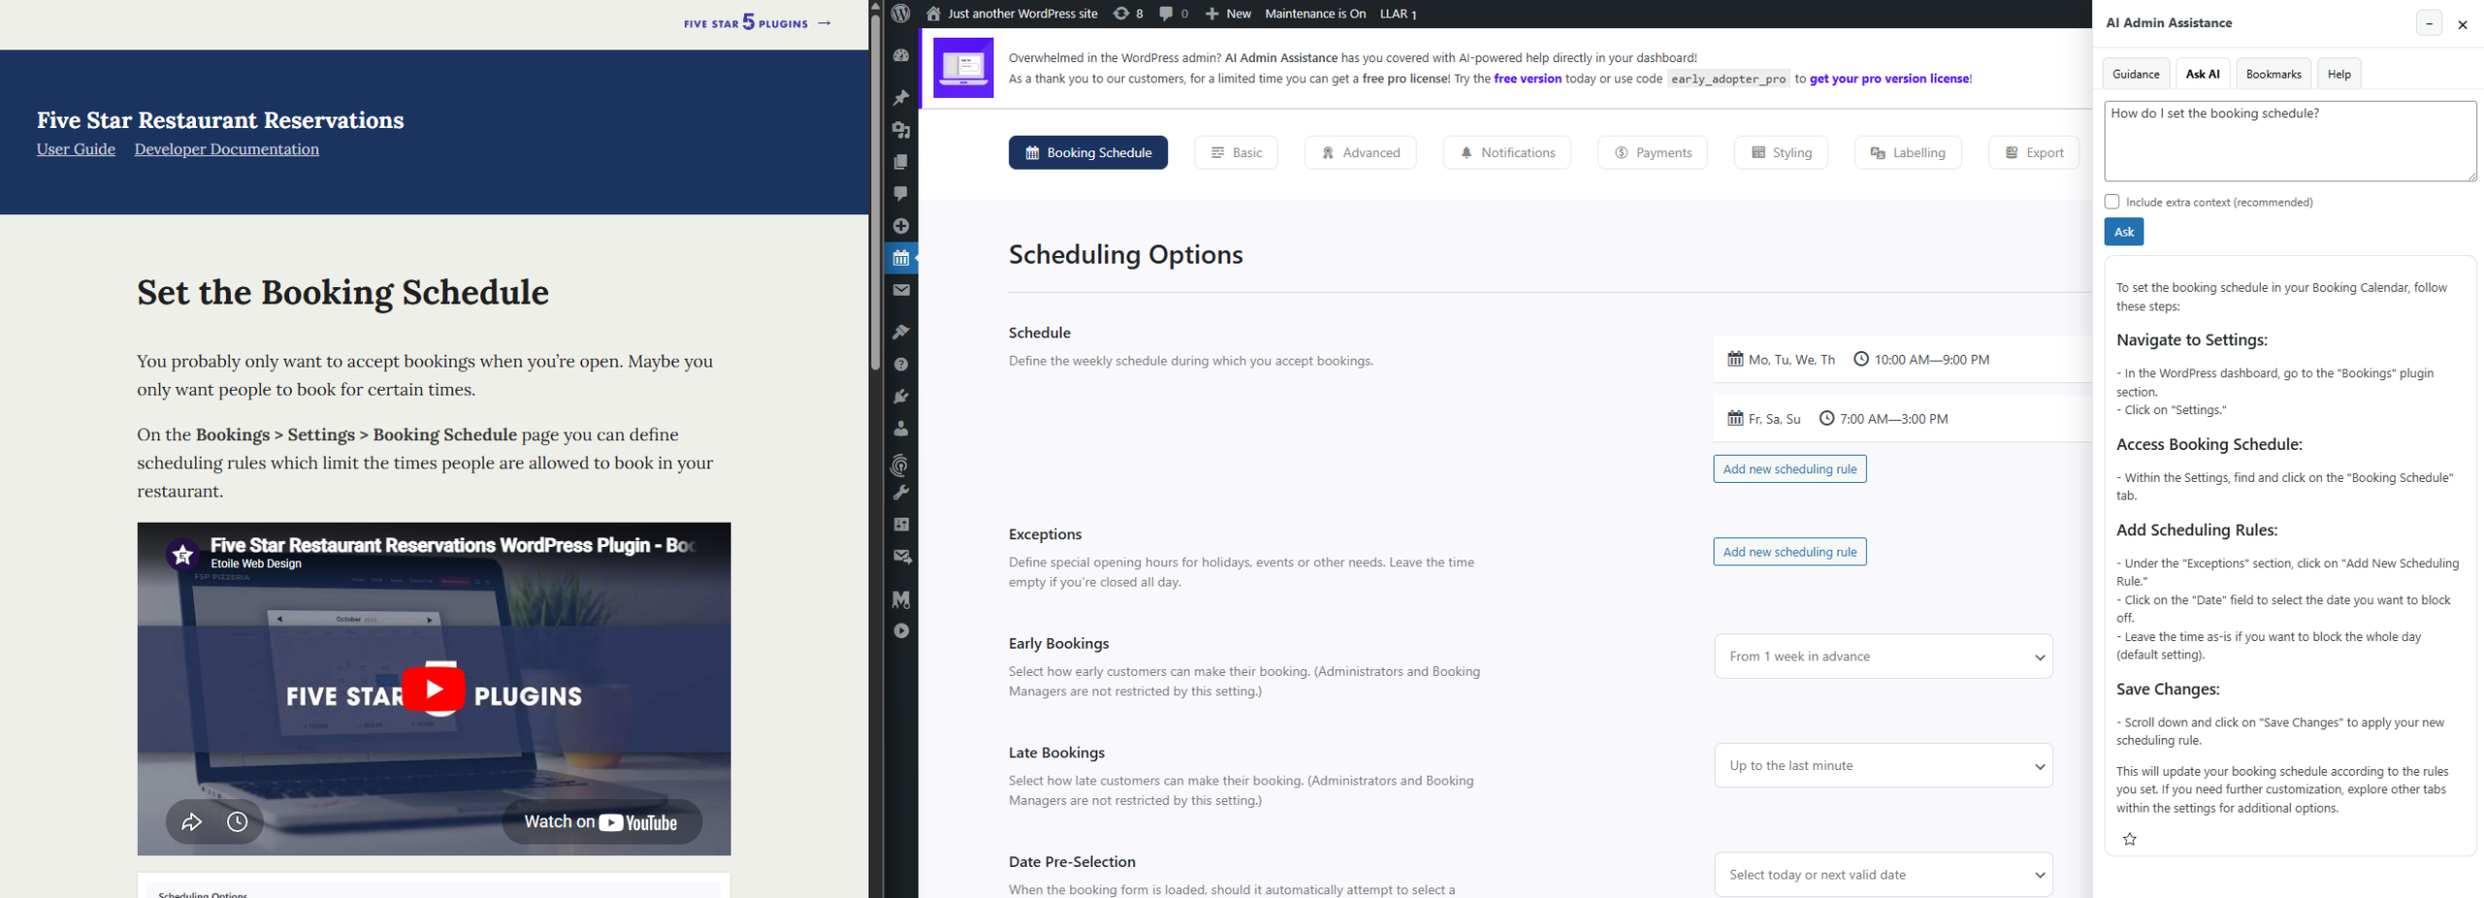Switch to the Advanced settings tab

pos(1359,152)
